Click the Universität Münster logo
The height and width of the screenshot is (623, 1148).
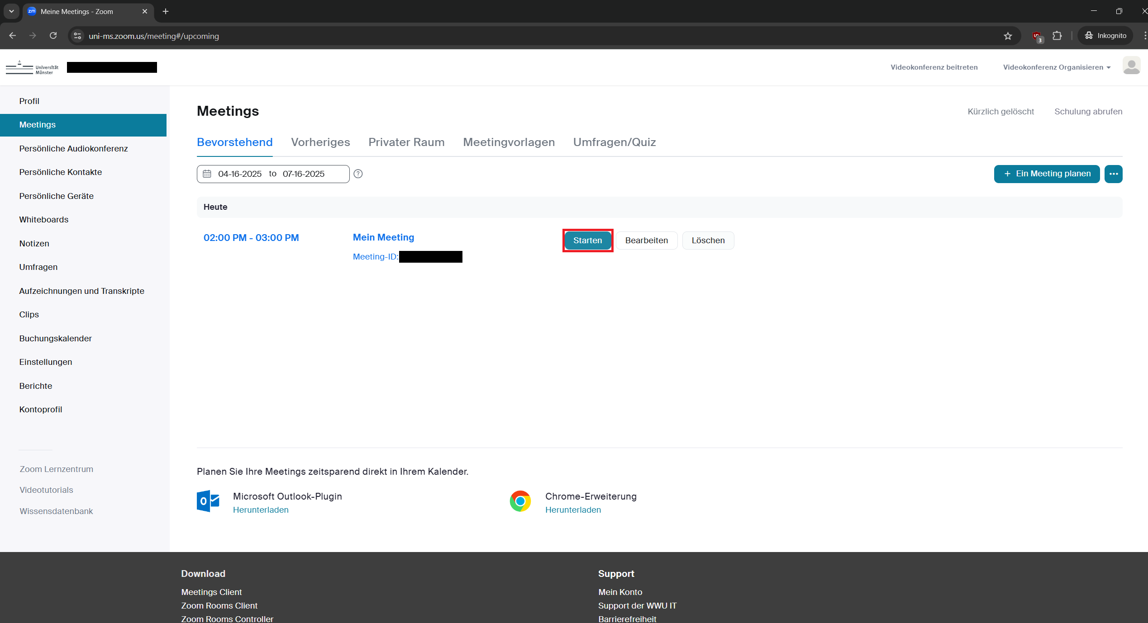(x=32, y=67)
